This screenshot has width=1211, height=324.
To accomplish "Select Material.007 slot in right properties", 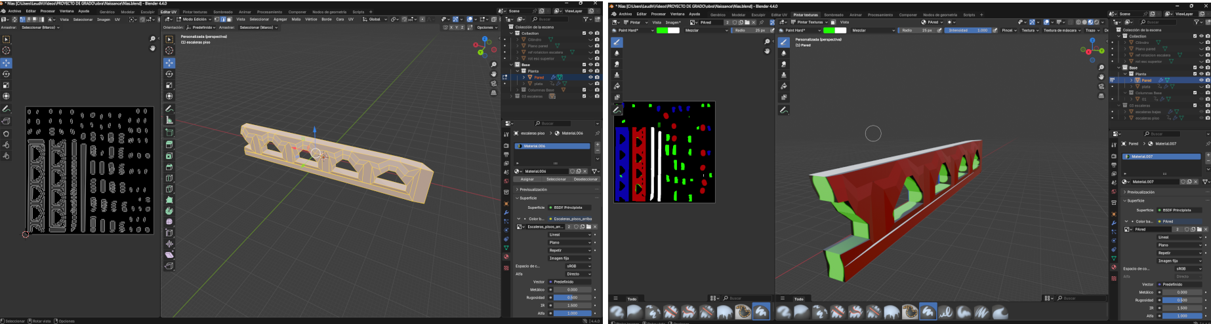I will click(1160, 156).
